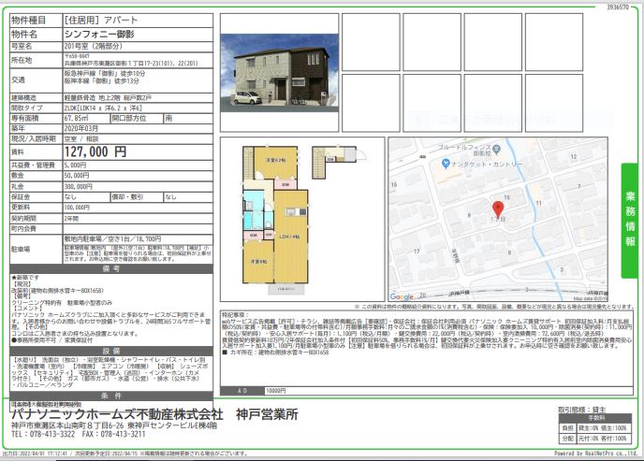Screen dimensions: 644x461
Task: Select the fax number 078-413-3211
Action: (x=123, y=434)
